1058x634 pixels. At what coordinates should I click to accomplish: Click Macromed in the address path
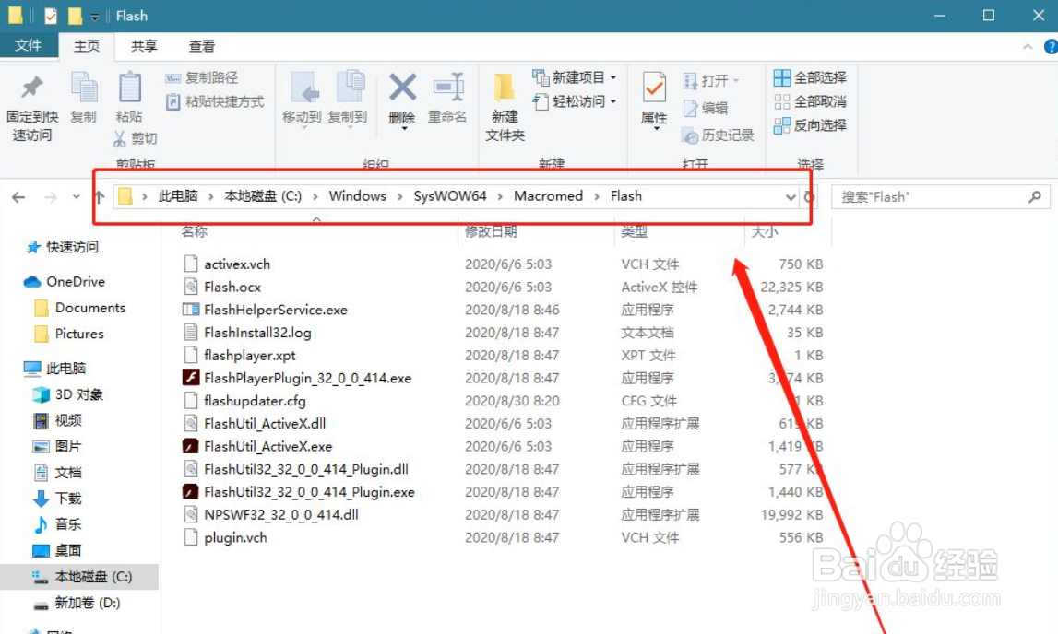[548, 196]
